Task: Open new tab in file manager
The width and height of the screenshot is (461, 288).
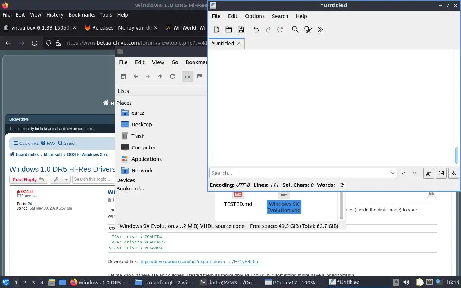Action: [x=124, y=76]
